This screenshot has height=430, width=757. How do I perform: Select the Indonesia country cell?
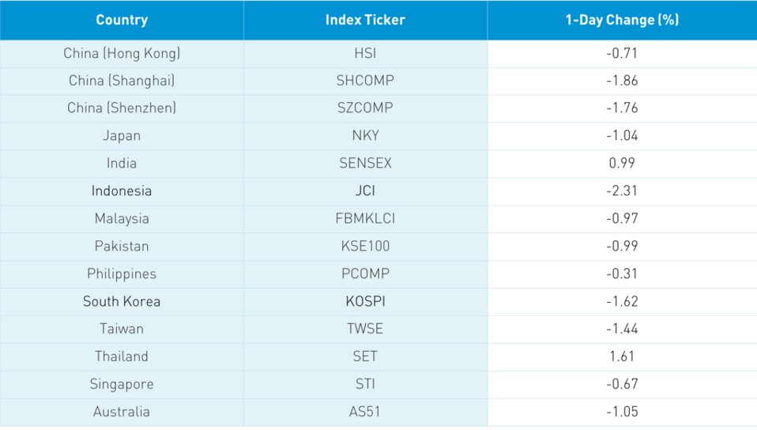(x=122, y=190)
